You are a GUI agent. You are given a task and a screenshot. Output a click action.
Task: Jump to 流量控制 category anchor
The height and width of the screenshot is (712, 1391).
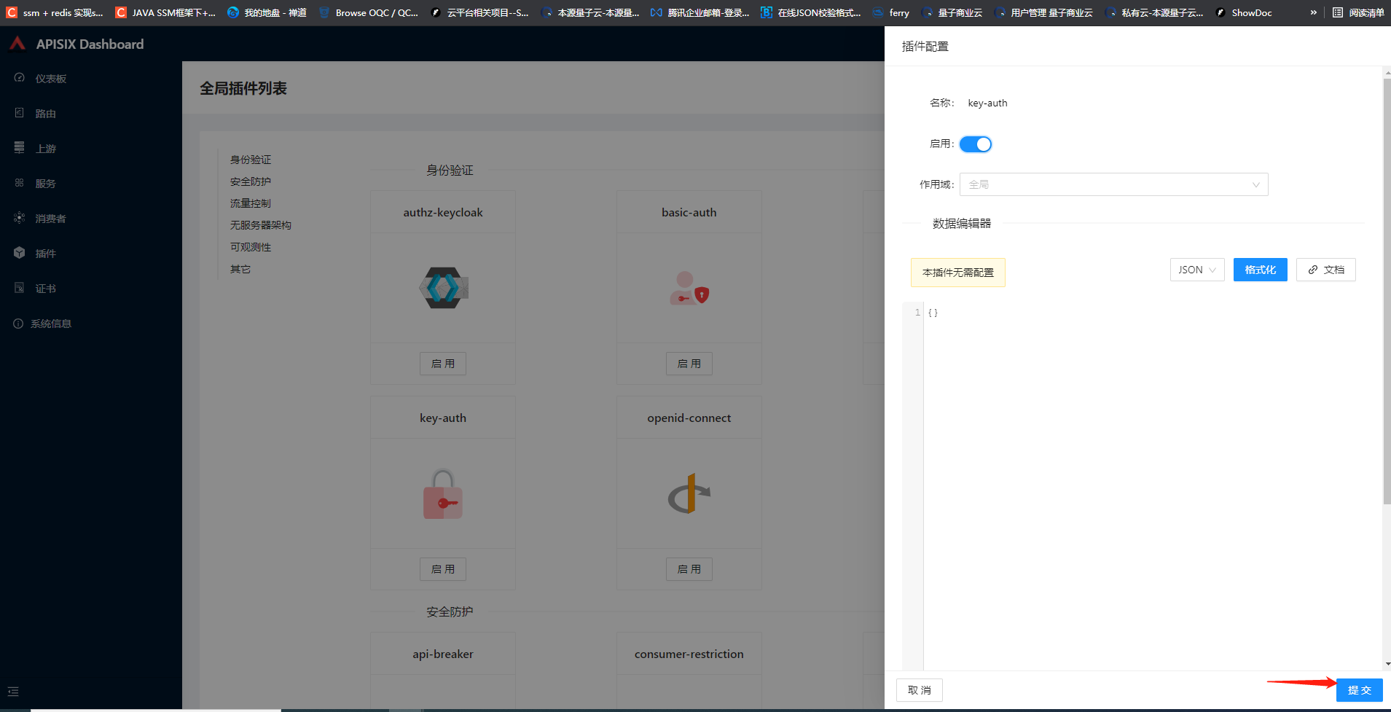[x=251, y=203]
